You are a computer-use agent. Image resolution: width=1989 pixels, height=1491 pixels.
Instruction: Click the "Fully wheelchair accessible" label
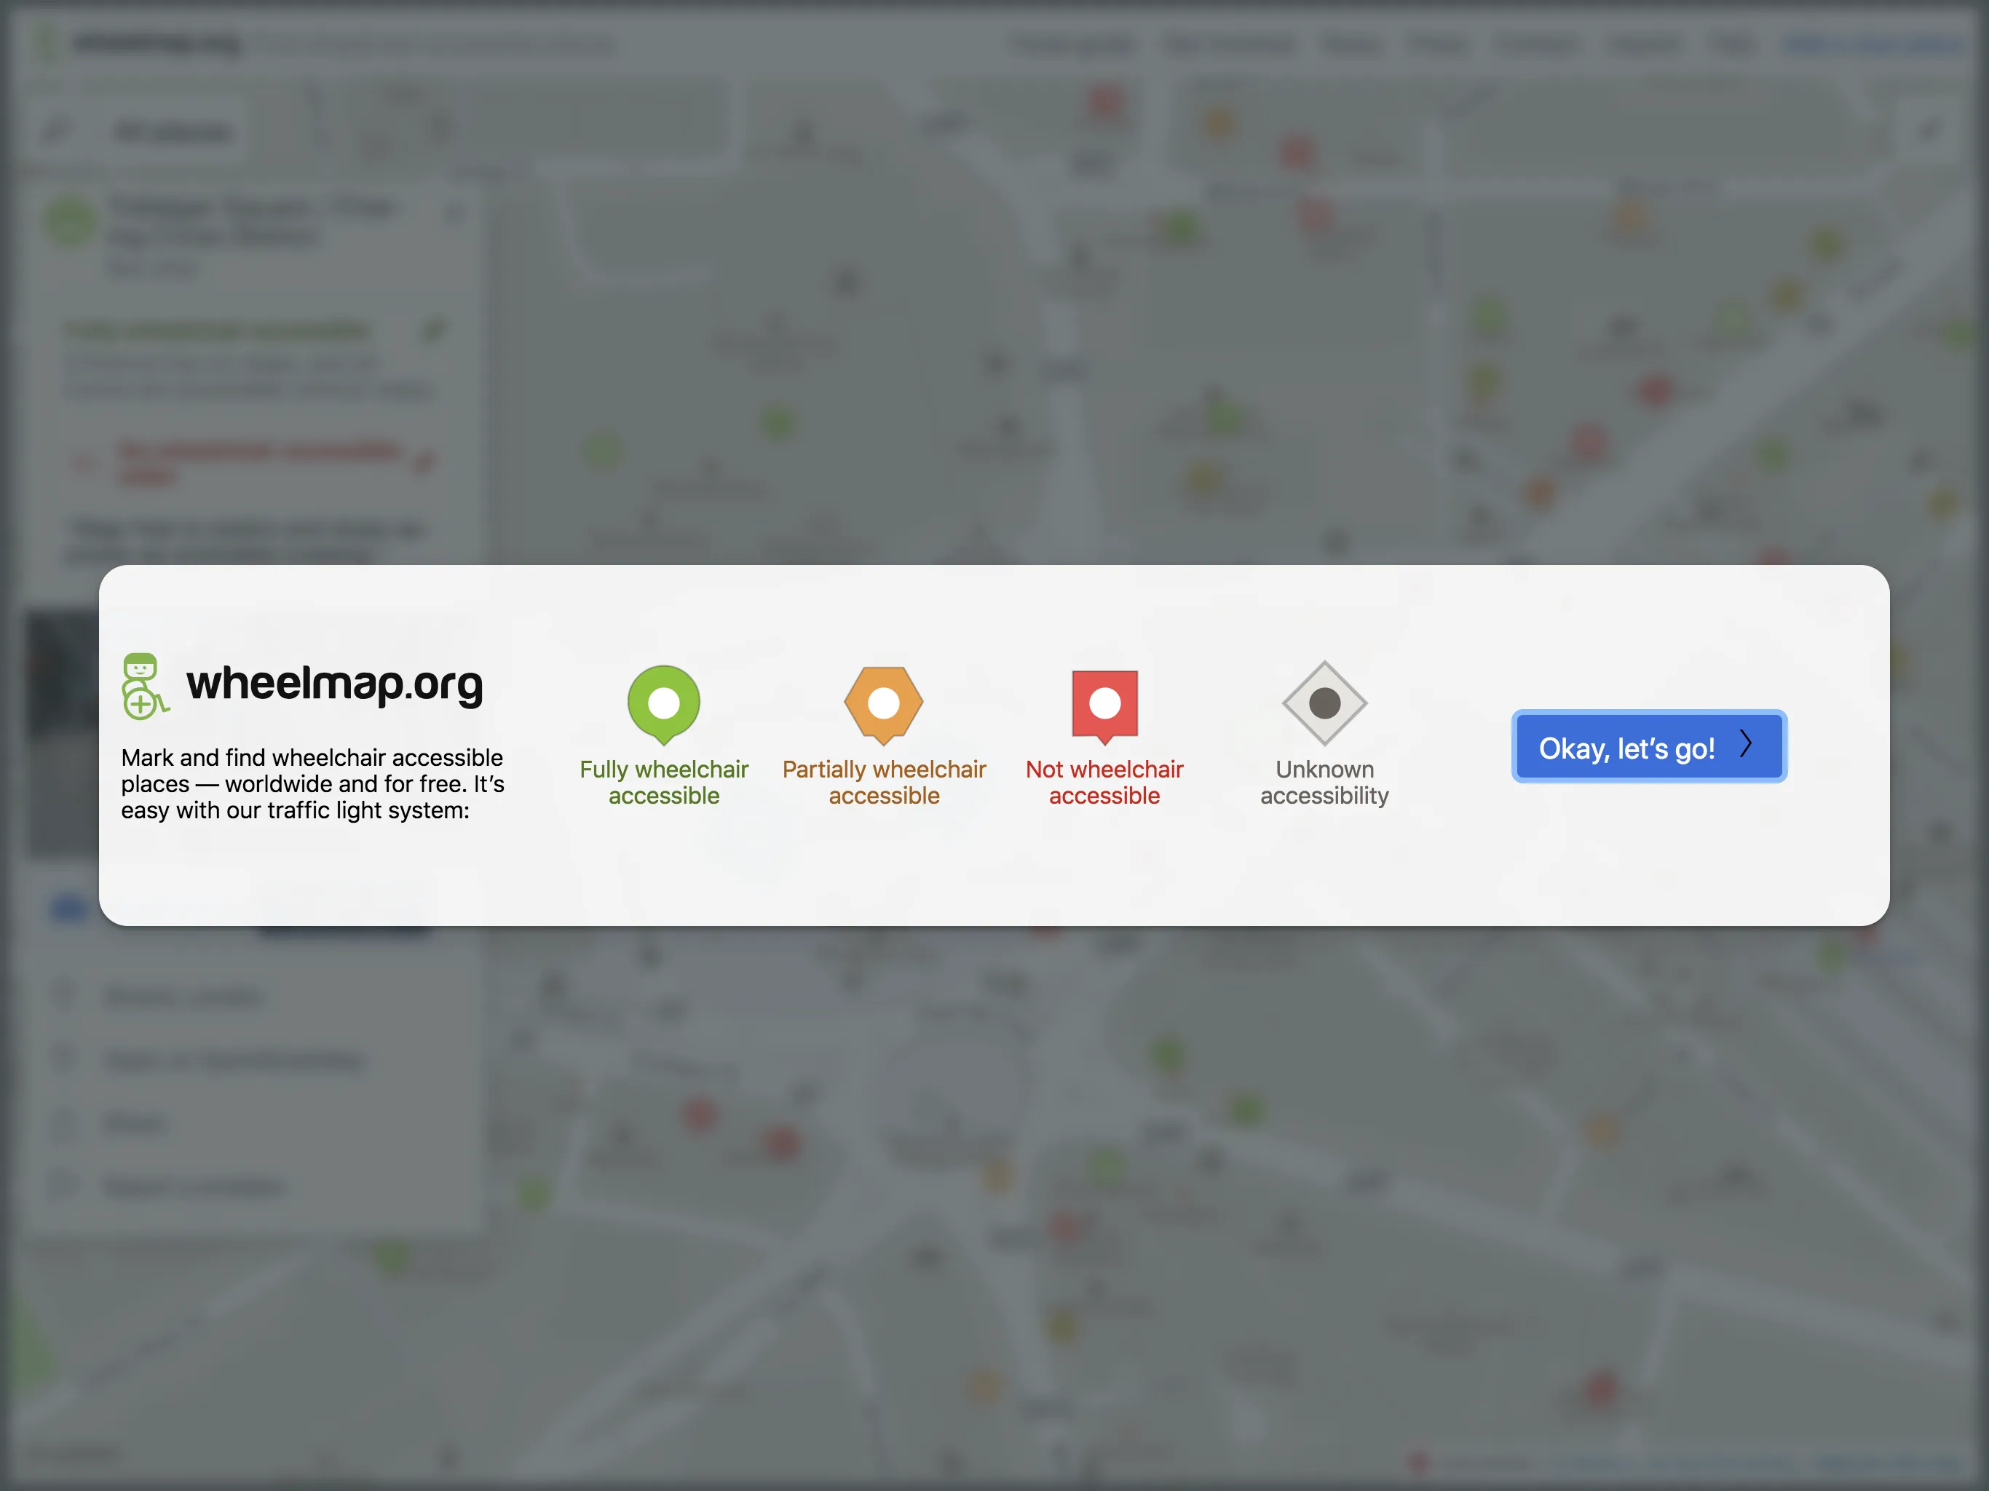663,783
